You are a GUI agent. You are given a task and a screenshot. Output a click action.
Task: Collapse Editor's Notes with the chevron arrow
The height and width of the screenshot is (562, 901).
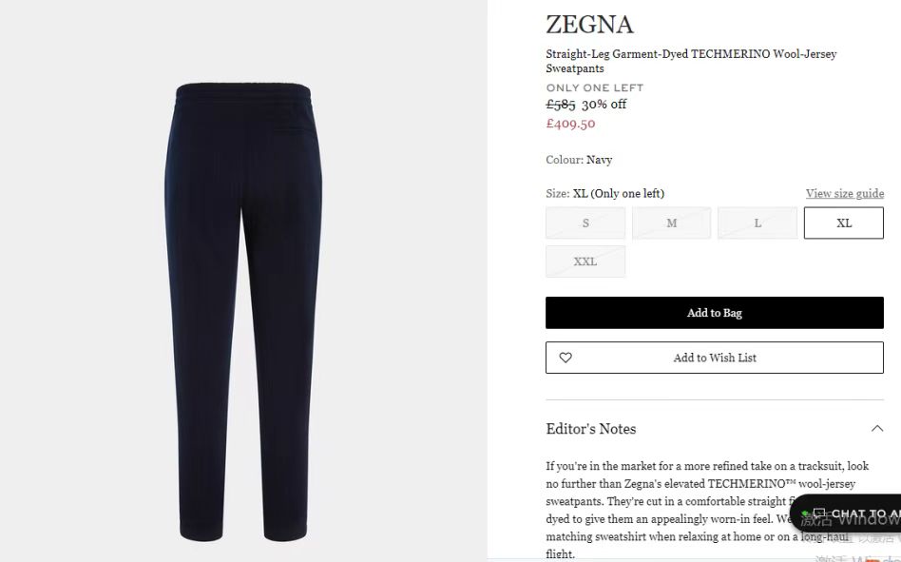(x=877, y=429)
